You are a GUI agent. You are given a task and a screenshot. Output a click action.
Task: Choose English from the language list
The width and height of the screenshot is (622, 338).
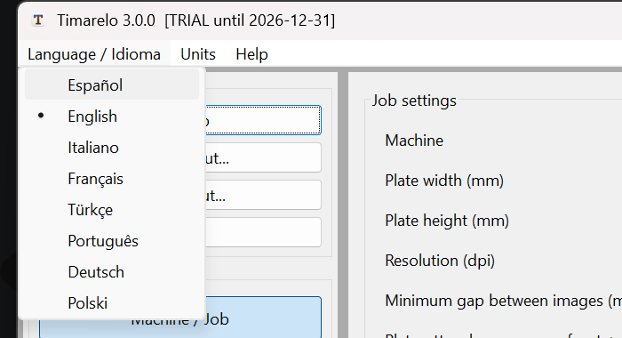pos(112,117)
